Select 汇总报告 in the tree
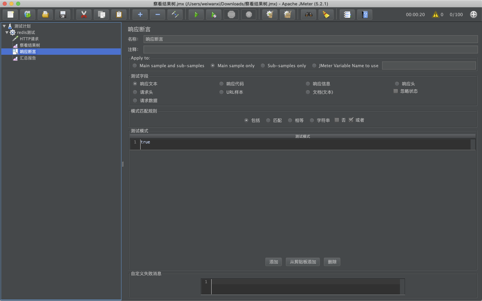This screenshot has height=301, width=482. (28, 58)
